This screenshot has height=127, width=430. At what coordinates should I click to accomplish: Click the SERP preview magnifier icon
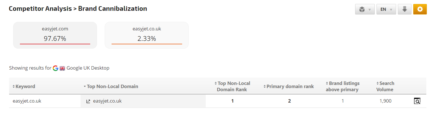click(x=417, y=101)
